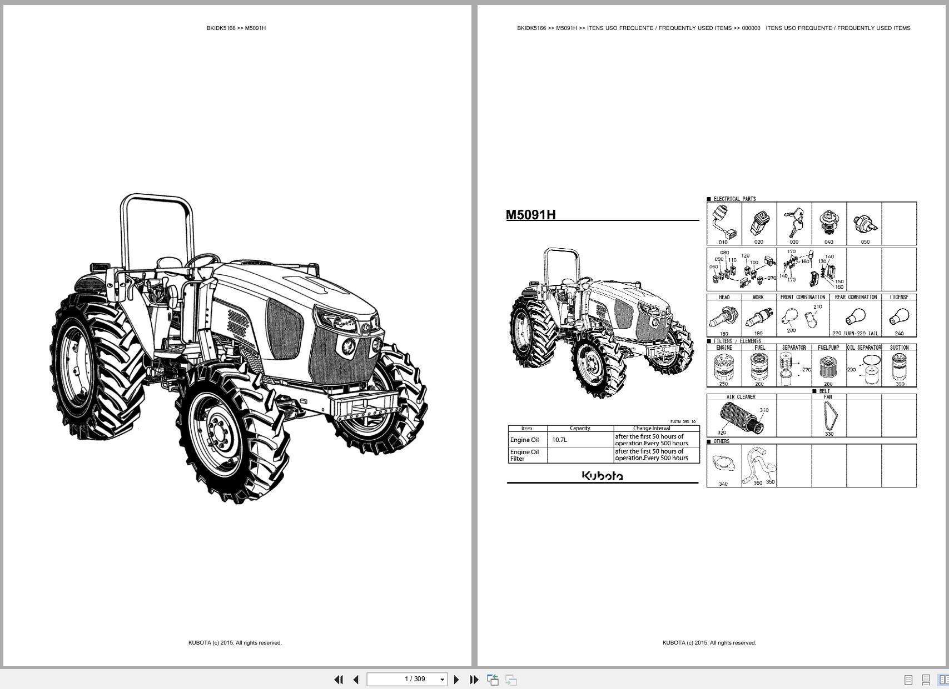Viewport: 949px width, 689px height.
Task: Open the page number dropdown arrow
Action: point(443,680)
